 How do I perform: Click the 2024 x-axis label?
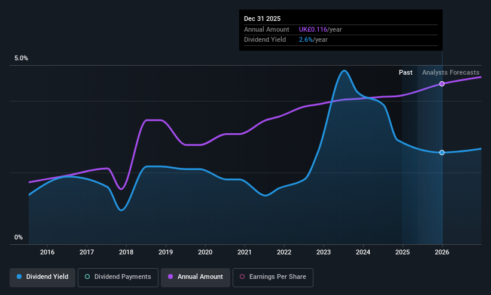pyautogui.click(x=363, y=252)
